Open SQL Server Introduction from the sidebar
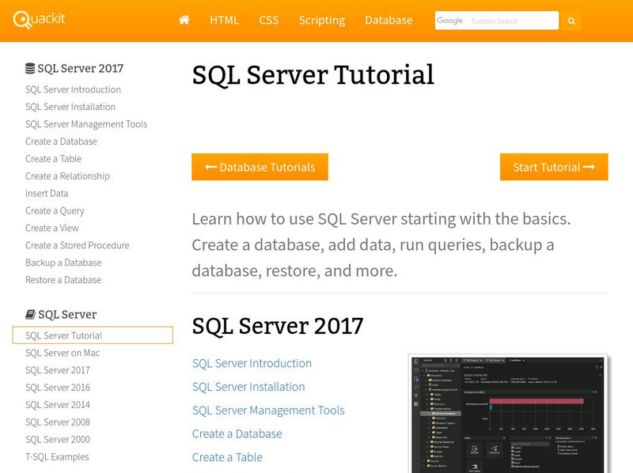Viewport: 633px width, 473px height. [71, 89]
